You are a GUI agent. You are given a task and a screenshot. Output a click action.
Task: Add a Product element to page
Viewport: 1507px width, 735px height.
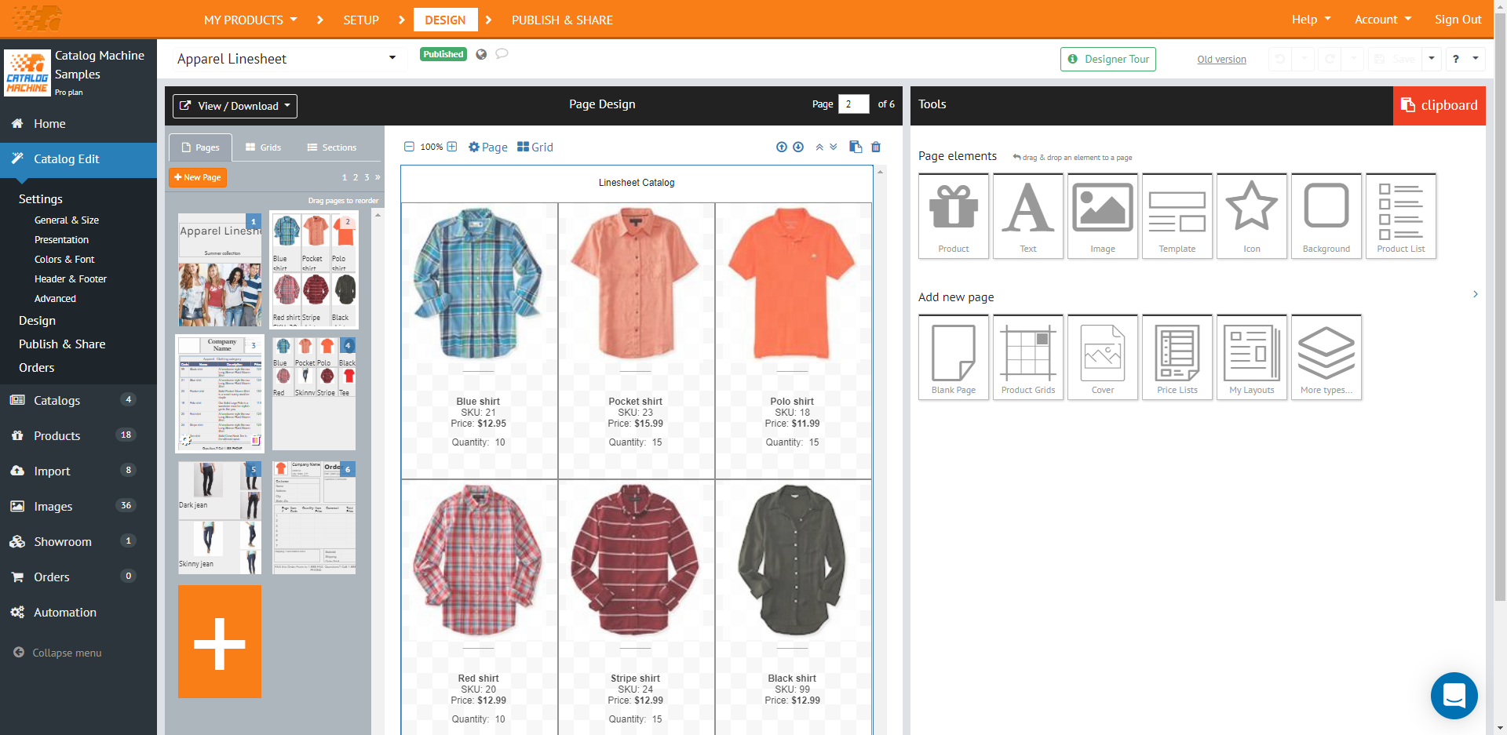coord(954,216)
